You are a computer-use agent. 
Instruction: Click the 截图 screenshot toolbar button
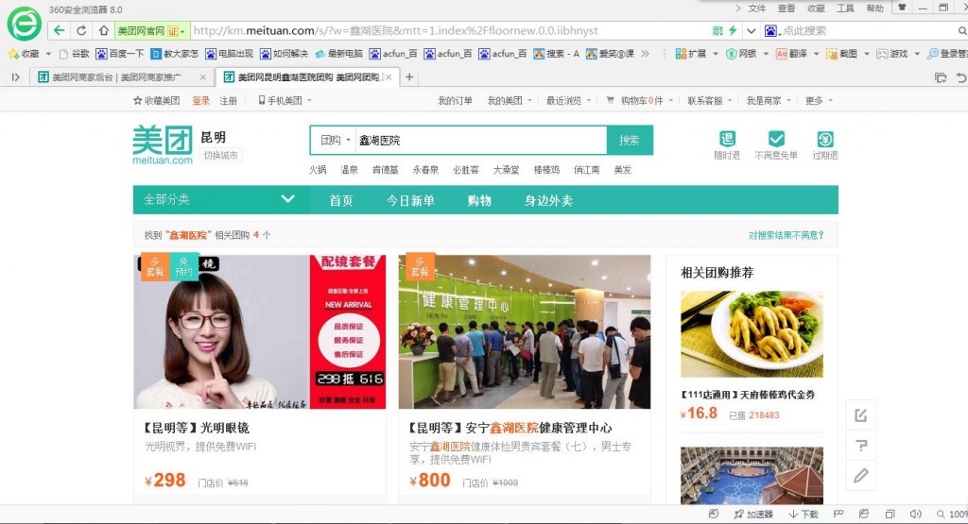(841, 54)
